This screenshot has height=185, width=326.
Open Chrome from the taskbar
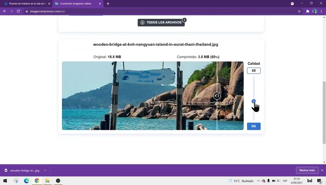37,181
